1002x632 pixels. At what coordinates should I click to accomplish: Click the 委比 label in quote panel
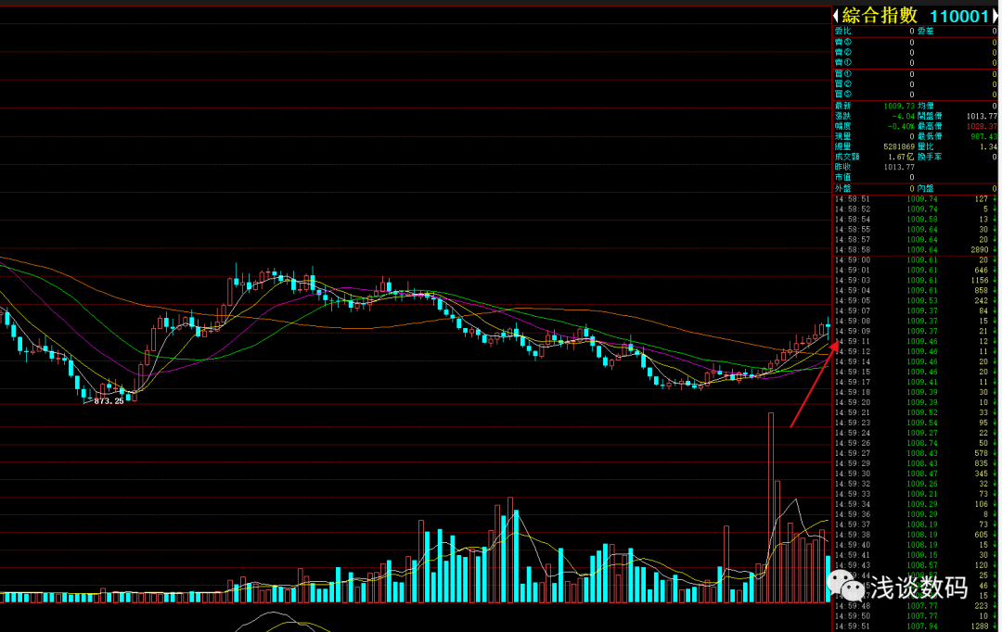click(842, 31)
